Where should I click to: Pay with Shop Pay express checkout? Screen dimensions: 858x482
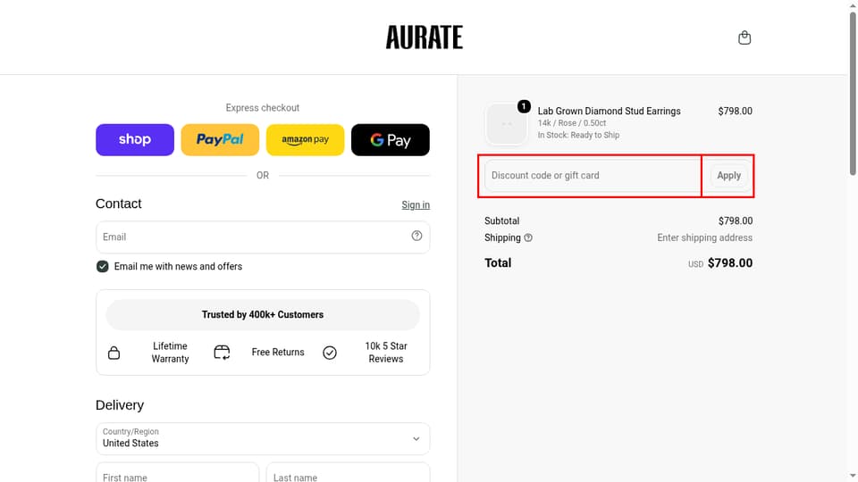coord(135,140)
